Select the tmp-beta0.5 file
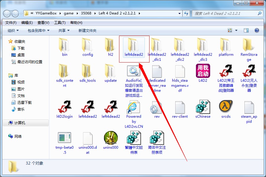 64,142
